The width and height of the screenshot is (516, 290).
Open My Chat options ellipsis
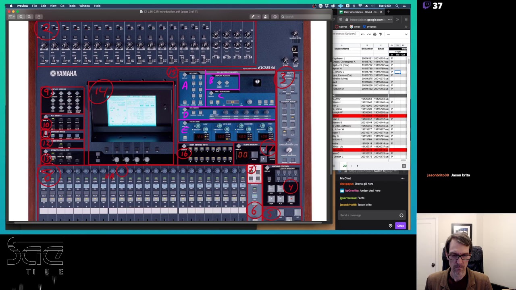pos(402,178)
